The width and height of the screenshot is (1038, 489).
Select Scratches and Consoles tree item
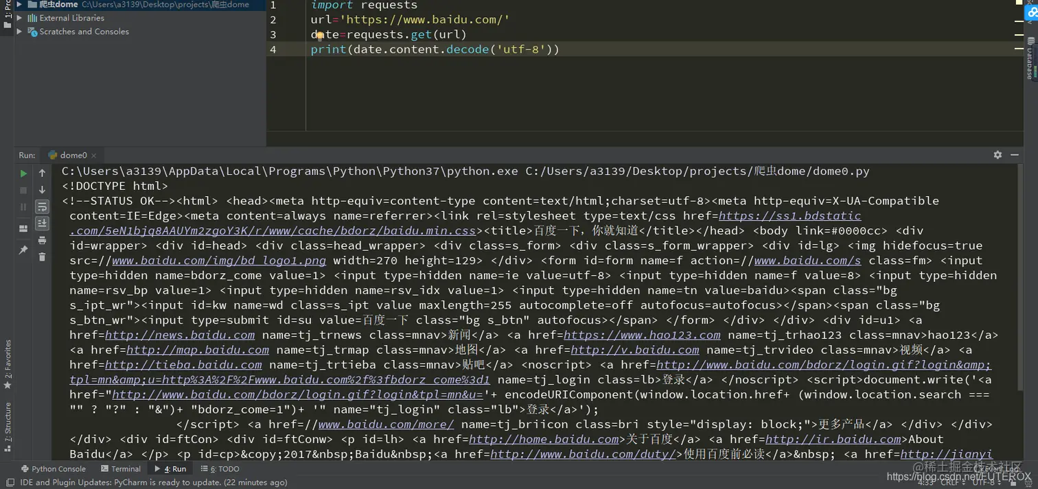tap(84, 32)
